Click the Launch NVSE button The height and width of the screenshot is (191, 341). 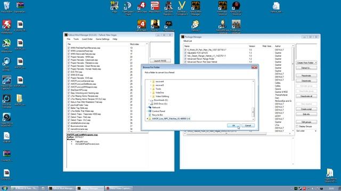160,61
